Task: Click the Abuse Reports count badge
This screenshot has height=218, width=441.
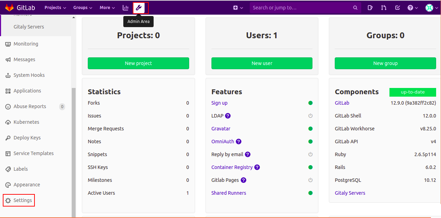Action: click(62, 107)
